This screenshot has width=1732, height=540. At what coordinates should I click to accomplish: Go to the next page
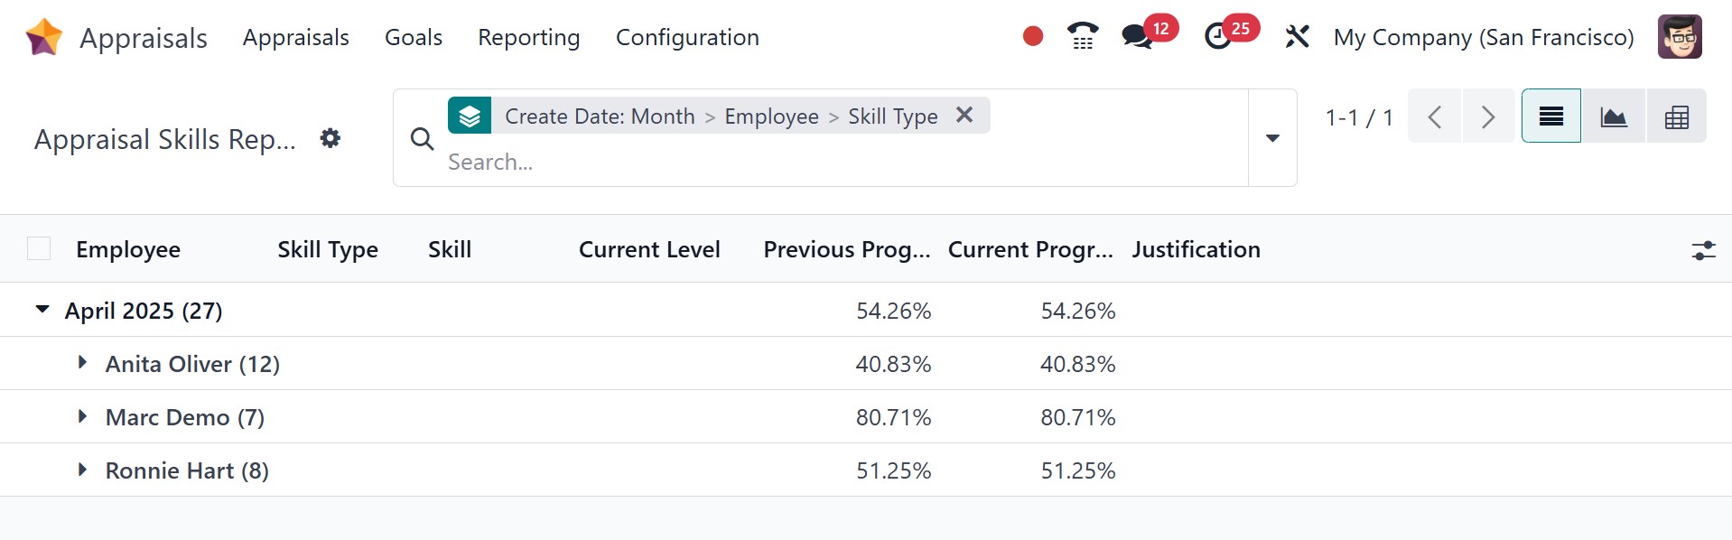pyautogui.click(x=1488, y=116)
